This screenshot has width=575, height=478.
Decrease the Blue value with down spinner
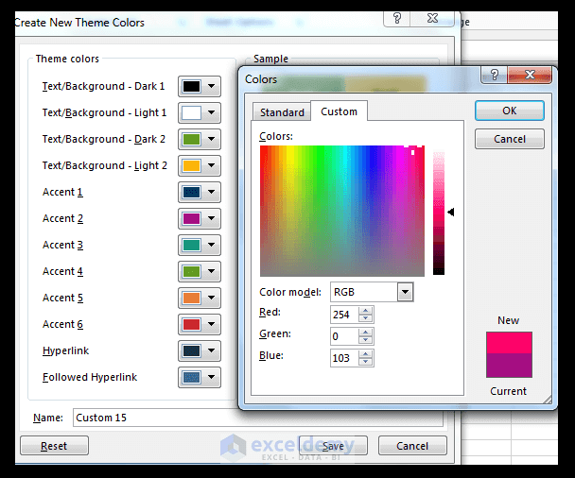click(x=366, y=362)
